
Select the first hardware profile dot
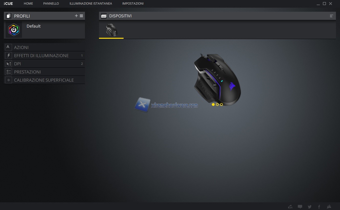point(213,104)
